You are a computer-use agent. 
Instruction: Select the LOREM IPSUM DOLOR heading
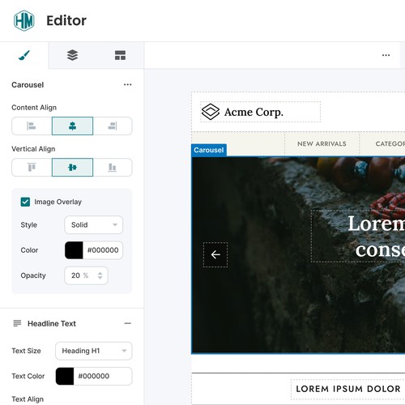[x=348, y=389]
